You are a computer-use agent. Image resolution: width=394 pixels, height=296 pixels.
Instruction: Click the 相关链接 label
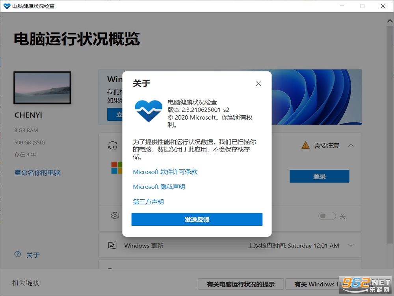[26, 283]
